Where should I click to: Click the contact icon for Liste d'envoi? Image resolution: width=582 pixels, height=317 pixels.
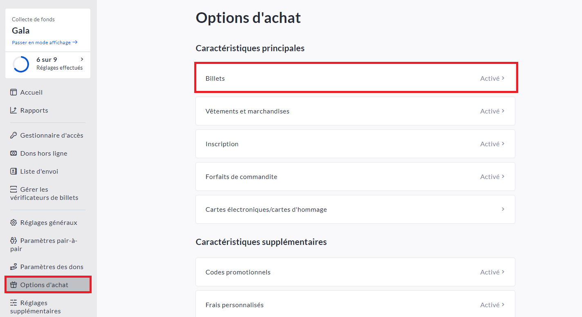pos(13,171)
